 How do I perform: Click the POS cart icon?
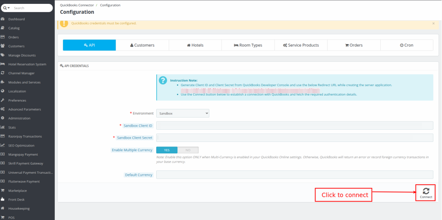pyautogui.click(x=3, y=217)
